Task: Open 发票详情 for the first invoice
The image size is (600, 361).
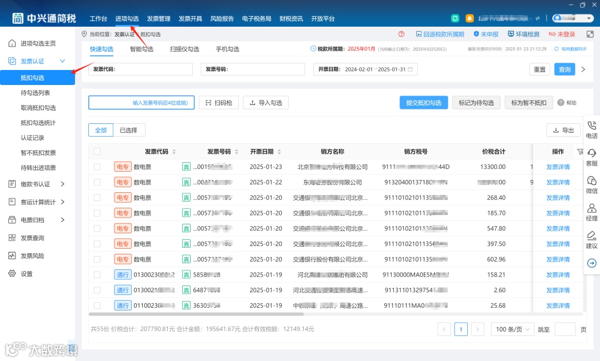Action: (557, 167)
